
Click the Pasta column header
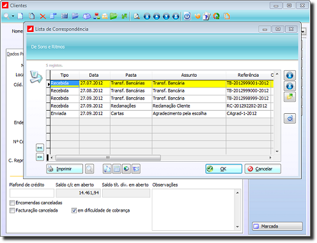pos(131,75)
